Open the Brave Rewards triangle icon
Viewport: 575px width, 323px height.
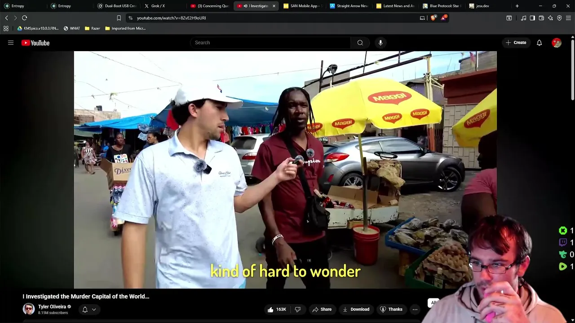pos(443,18)
